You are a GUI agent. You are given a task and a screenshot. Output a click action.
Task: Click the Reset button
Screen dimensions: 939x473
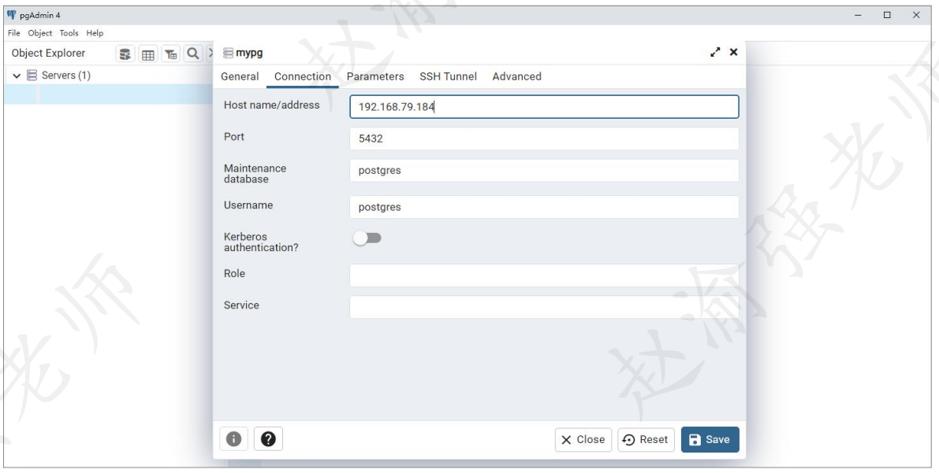[646, 439]
